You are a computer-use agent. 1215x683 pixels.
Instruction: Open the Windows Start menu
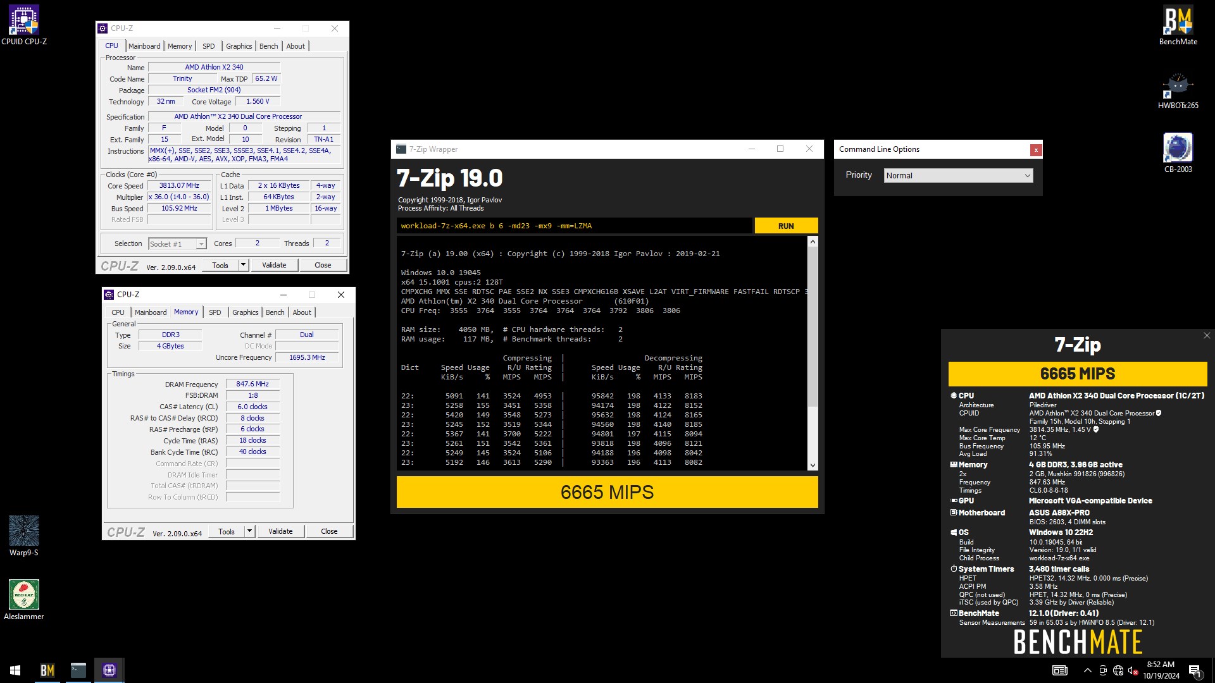15,670
